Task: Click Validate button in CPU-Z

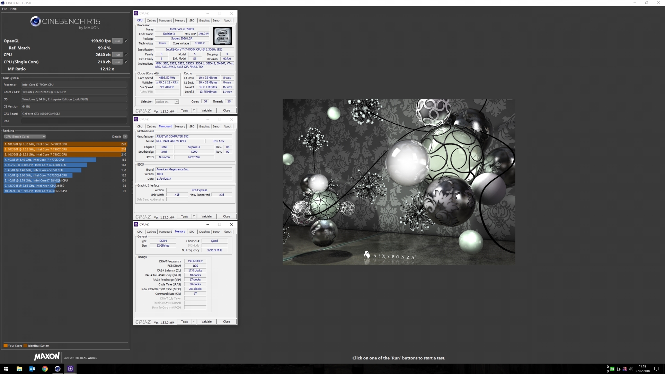Action: pos(206,110)
